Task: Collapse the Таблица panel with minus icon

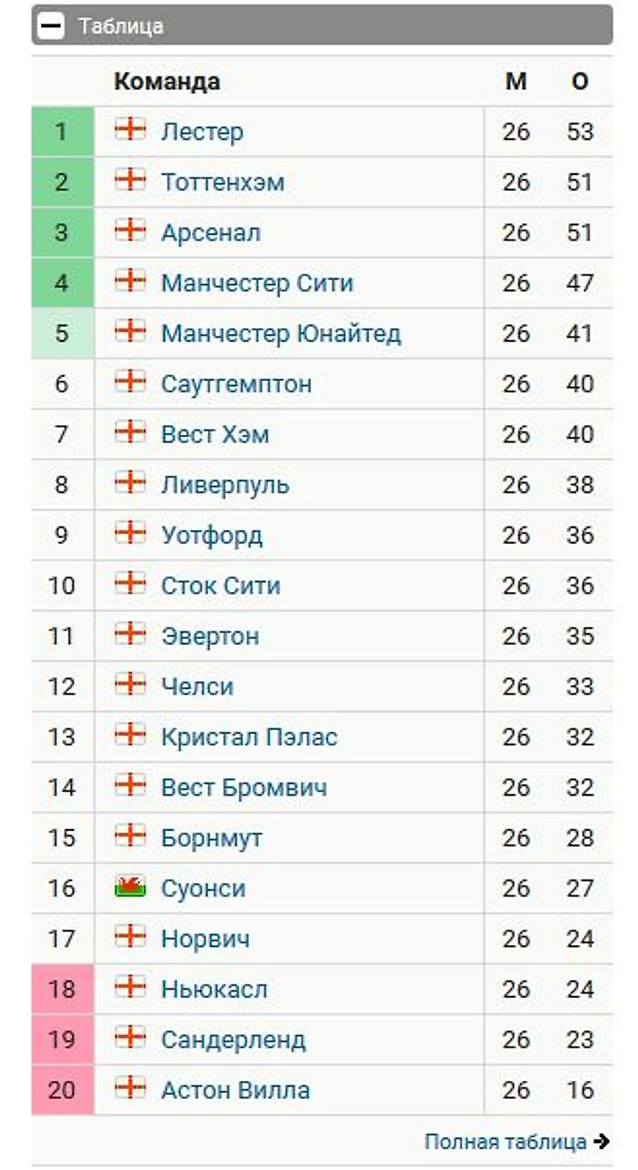Action: (x=52, y=26)
